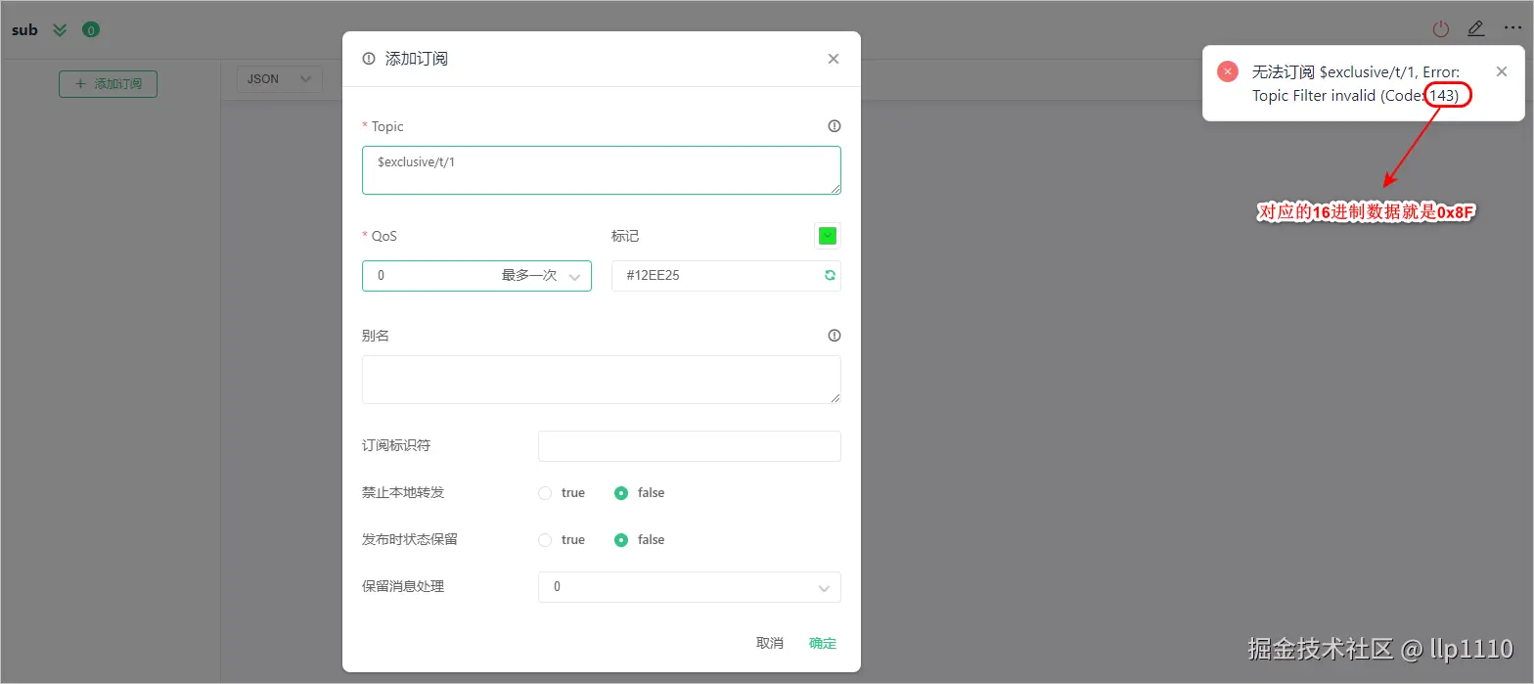Click the 添加订阅 button in sidebar
Screen dimensions: 1534x684
click(109, 84)
